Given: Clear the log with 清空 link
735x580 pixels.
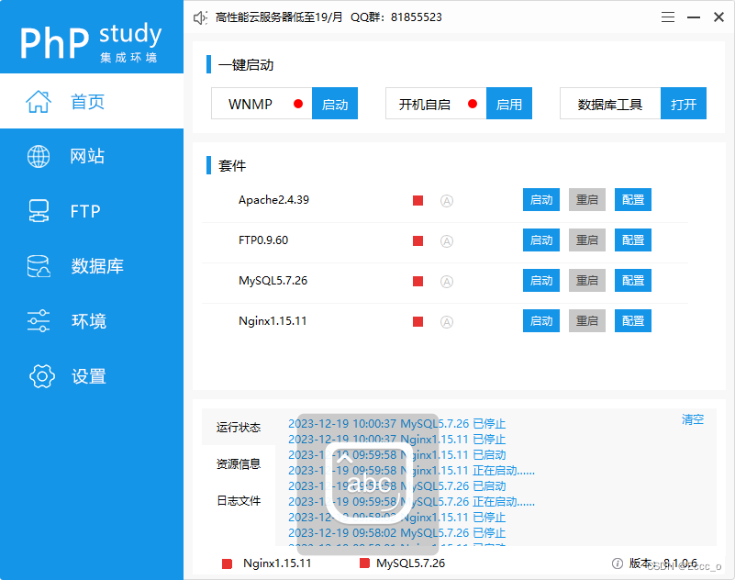Looking at the screenshot, I should 693,419.
